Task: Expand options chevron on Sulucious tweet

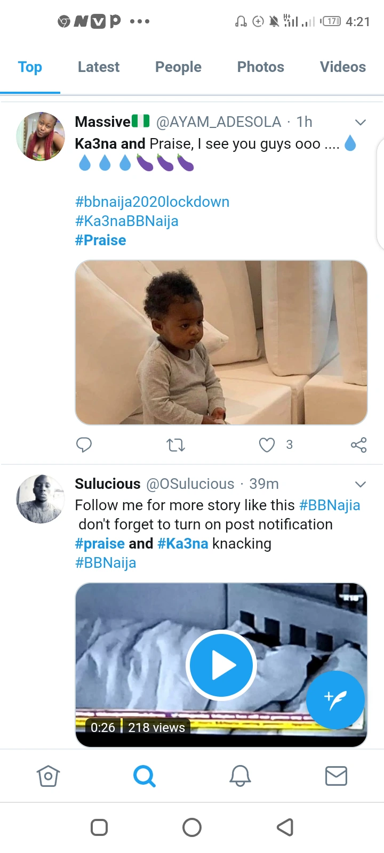Action: click(361, 484)
